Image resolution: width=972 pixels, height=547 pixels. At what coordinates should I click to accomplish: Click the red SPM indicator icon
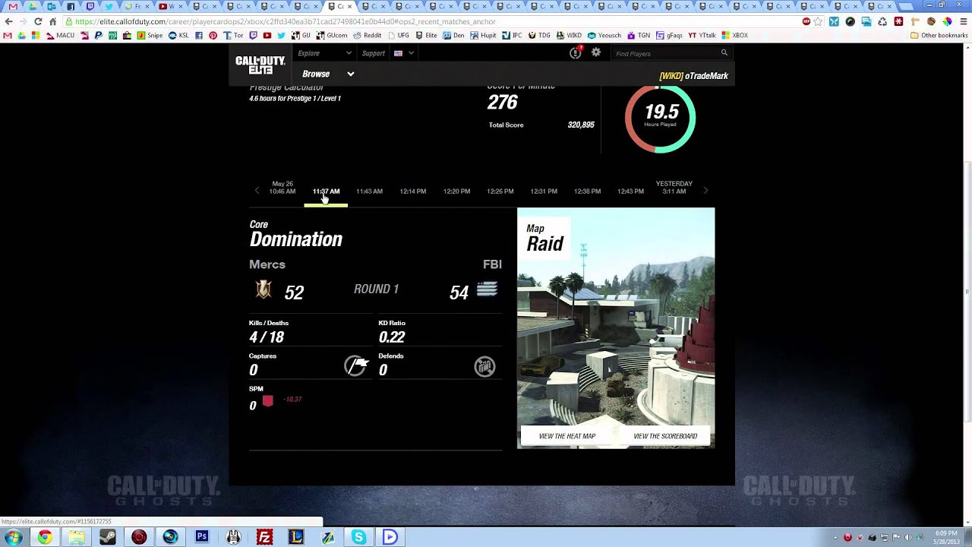pyautogui.click(x=267, y=400)
